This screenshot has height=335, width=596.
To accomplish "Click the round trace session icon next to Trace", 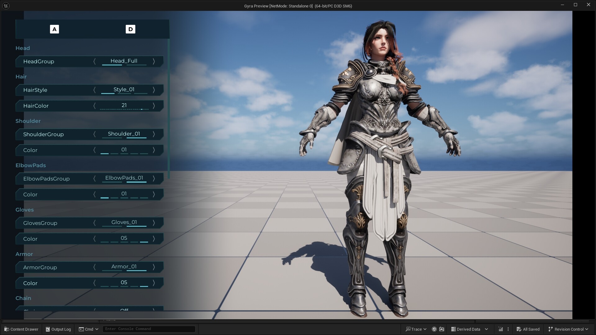I will pos(434,329).
